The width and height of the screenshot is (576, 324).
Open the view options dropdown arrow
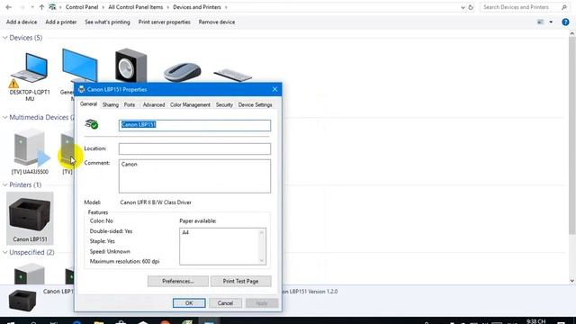[551, 22]
